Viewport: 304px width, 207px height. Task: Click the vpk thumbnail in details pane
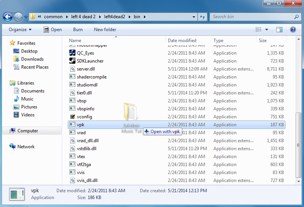[x=17, y=194]
